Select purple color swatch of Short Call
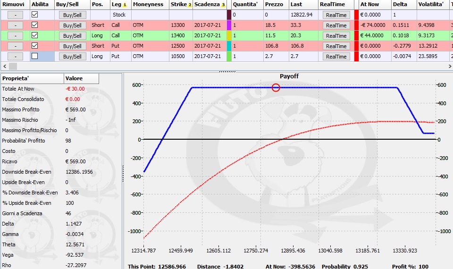This screenshot has width=453, height=269. click(229, 25)
